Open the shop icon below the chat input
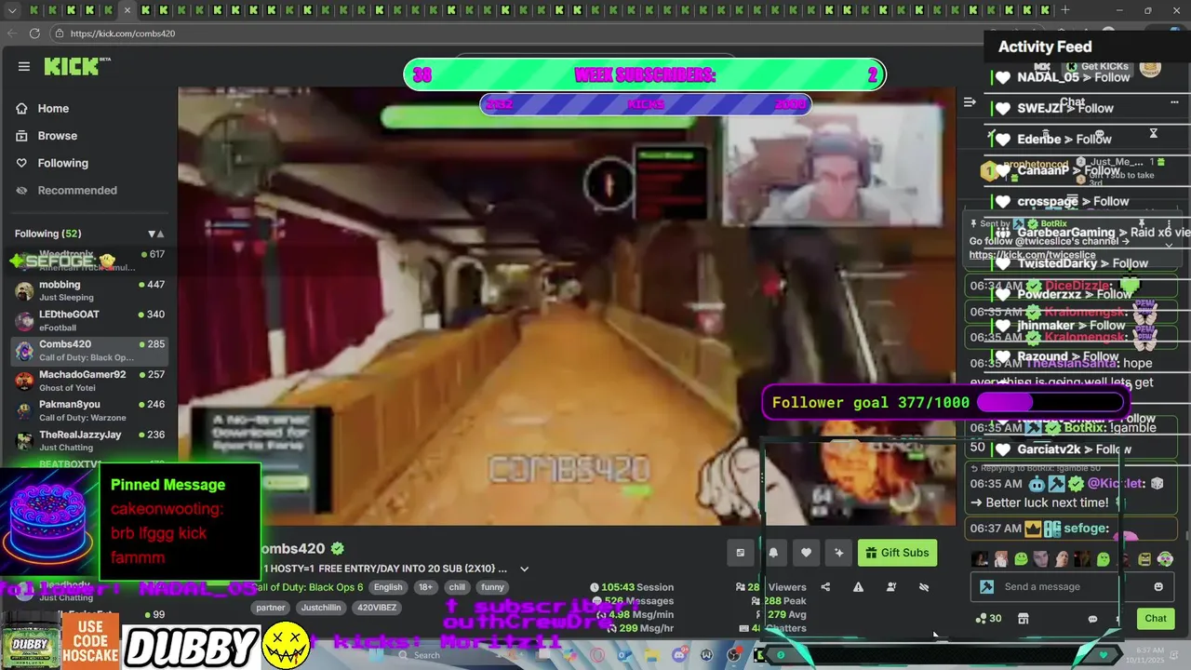The image size is (1191, 670). tap(1023, 619)
